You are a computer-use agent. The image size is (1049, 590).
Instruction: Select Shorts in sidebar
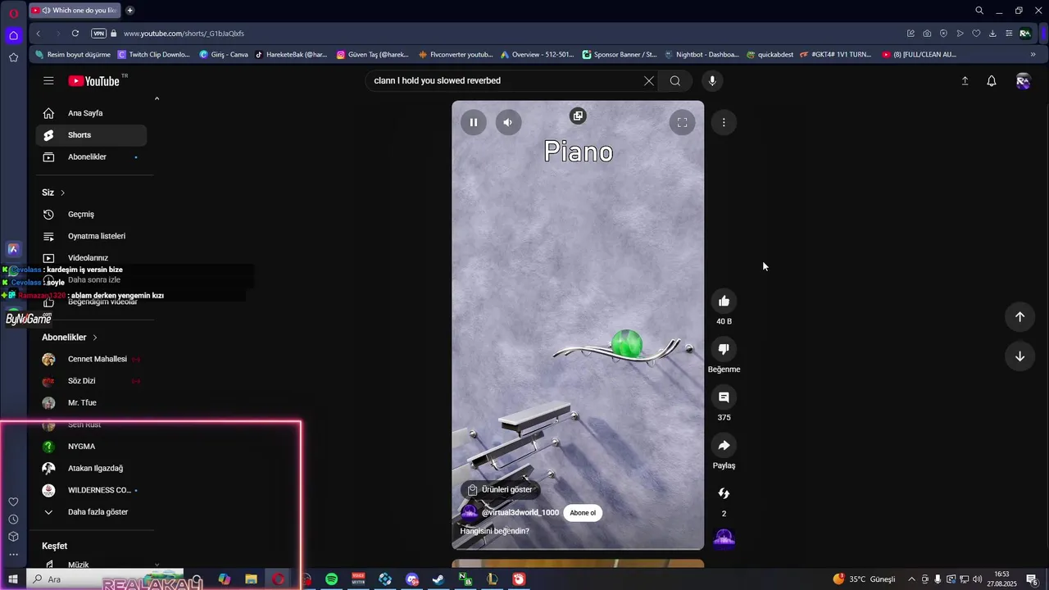(x=91, y=135)
